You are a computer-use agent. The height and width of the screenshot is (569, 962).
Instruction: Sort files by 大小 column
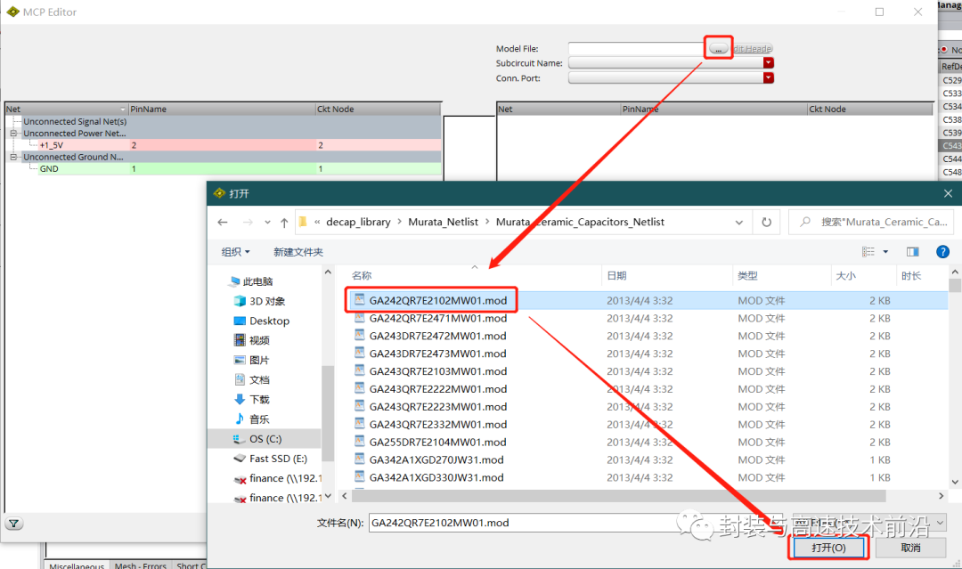tap(845, 276)
